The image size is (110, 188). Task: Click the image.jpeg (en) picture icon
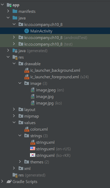33,90
